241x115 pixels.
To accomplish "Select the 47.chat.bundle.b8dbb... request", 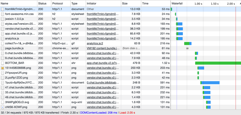I will tap(120, 88).
